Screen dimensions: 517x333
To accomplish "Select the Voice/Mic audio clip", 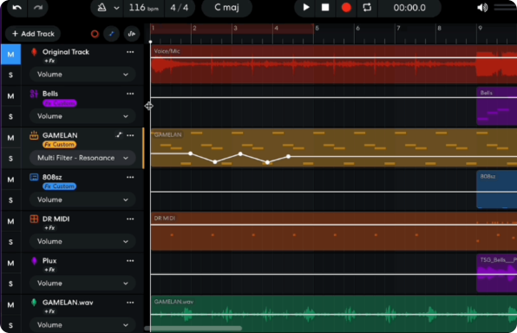I will [x=334, y=64].
